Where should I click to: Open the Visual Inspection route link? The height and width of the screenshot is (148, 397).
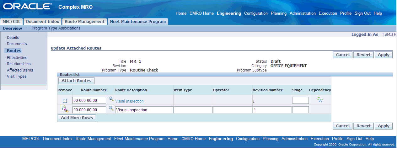(x=129, y=101)
